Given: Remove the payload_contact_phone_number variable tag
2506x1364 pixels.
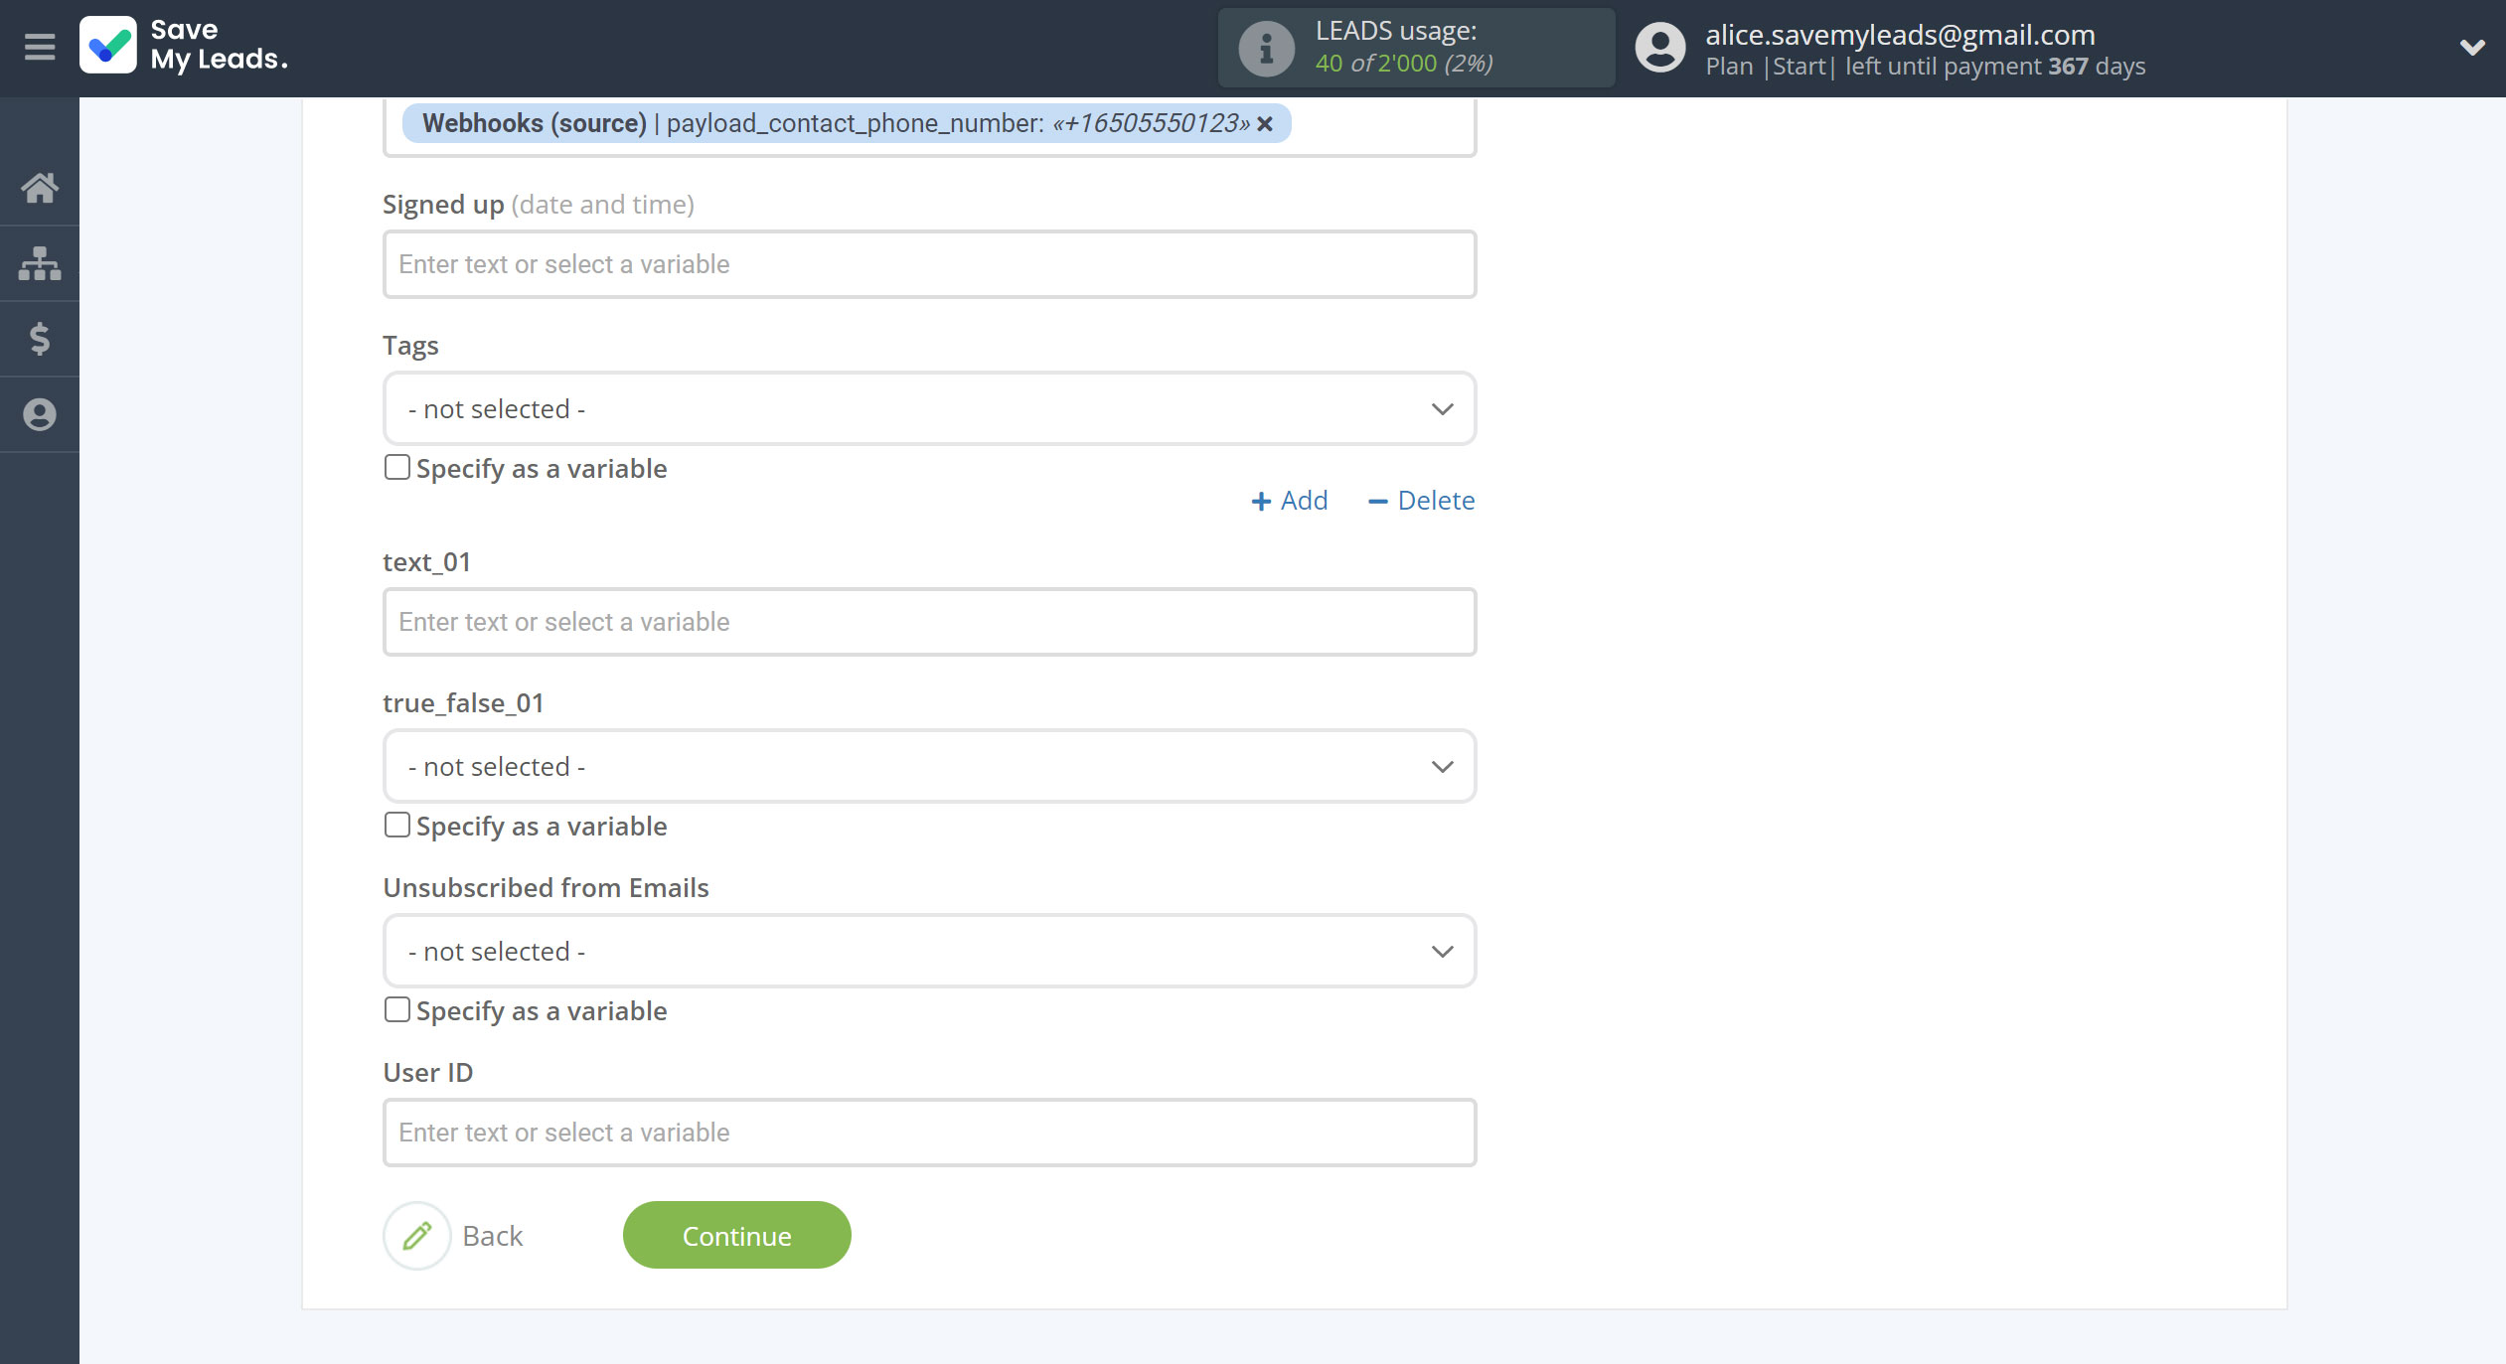Looking at the screenshot, I should click(x=1265, y=123).
